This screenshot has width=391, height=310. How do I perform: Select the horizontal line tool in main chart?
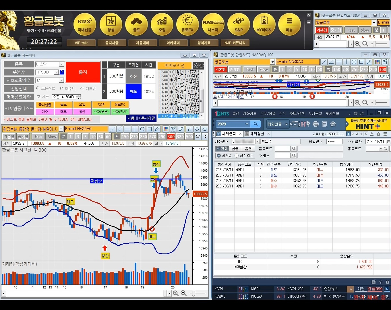127,129
